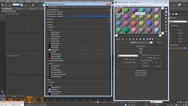Click blue object color swatch
Screen dimensions: 188x106
pos(185,48)
